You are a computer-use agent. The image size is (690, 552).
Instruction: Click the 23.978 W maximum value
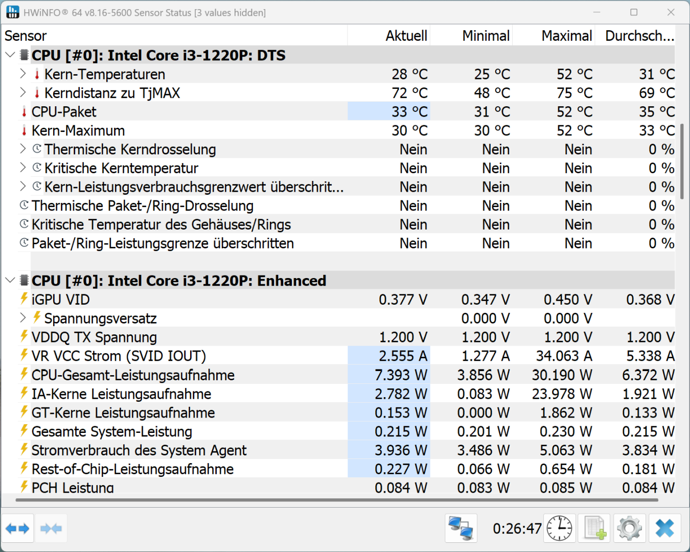coord(562,394)
